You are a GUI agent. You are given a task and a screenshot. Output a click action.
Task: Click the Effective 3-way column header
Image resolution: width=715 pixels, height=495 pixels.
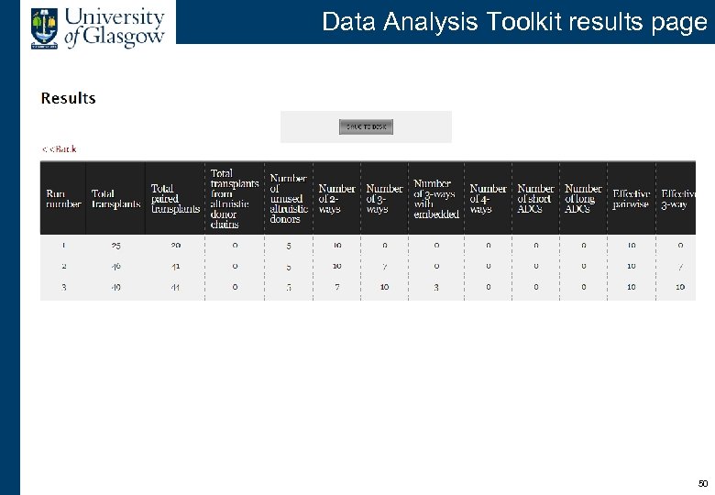click(677, 199)
